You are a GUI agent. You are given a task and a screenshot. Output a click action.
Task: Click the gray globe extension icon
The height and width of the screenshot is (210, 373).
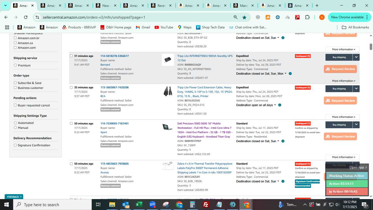pyautogui.click(x=258, y=17)
